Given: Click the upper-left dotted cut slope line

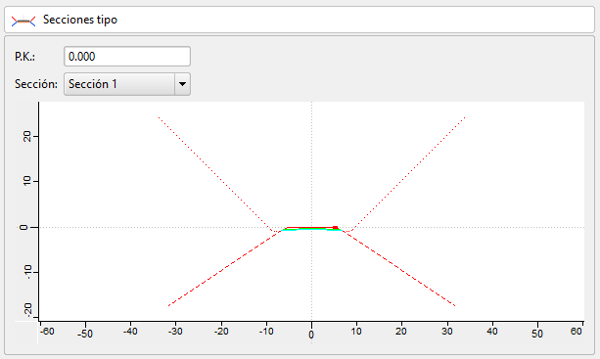Looking at the screenshot, I should coord(214,174).
